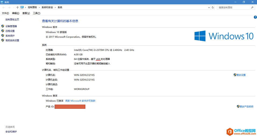257x137 pixels.
Task: Click computer name value beside 计算机全名:
Action: pos(84,80)
